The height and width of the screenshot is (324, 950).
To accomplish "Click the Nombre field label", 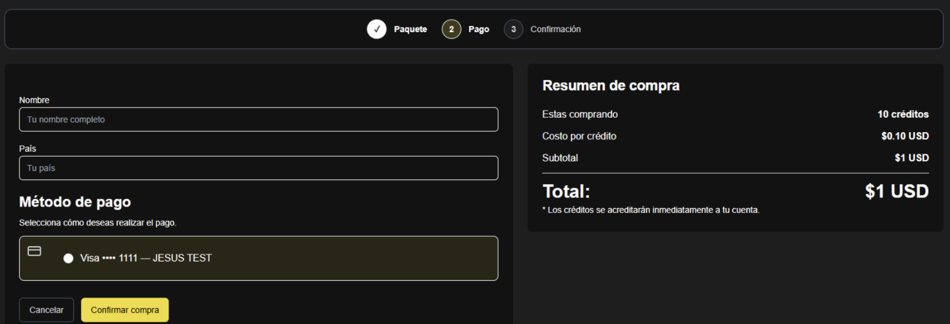I will pos(34,100).
